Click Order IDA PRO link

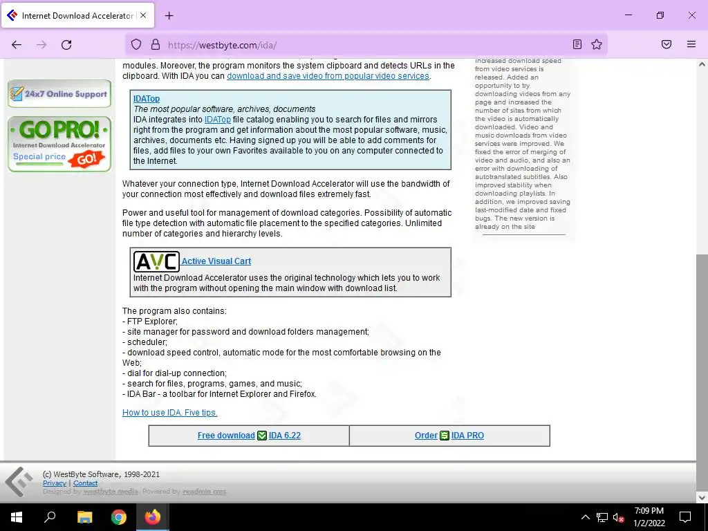pyautogui.click(x=449, y=436)
